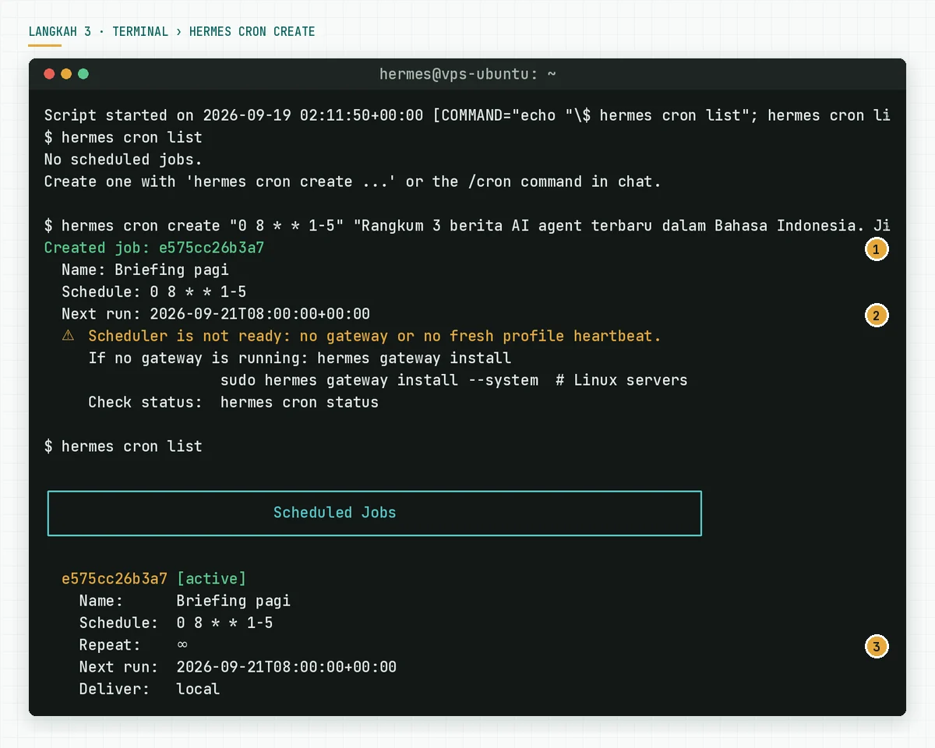Click the 'Scheduler is not ready' warning text
The image size is (935, 748).
(x=375, y=336)
